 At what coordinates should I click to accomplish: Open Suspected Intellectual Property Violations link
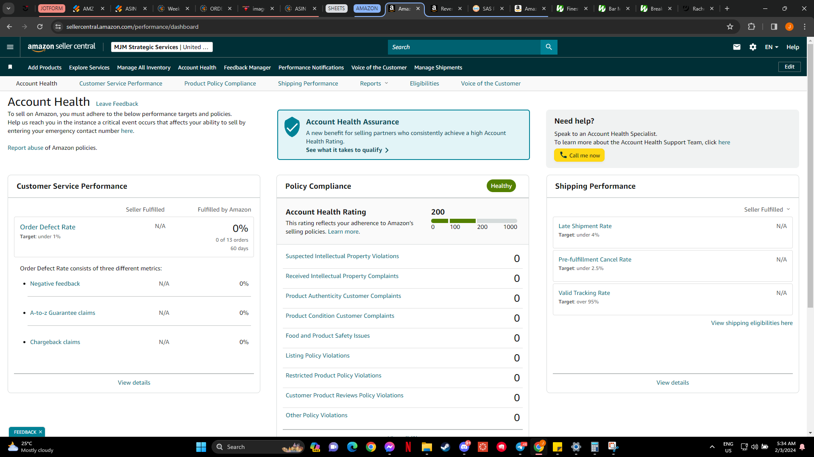click(x=342, y=256)
